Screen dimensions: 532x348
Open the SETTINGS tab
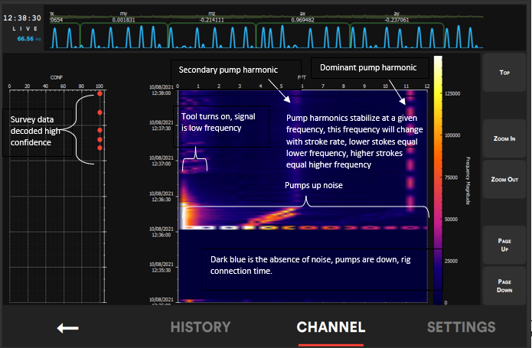[461, 327]
